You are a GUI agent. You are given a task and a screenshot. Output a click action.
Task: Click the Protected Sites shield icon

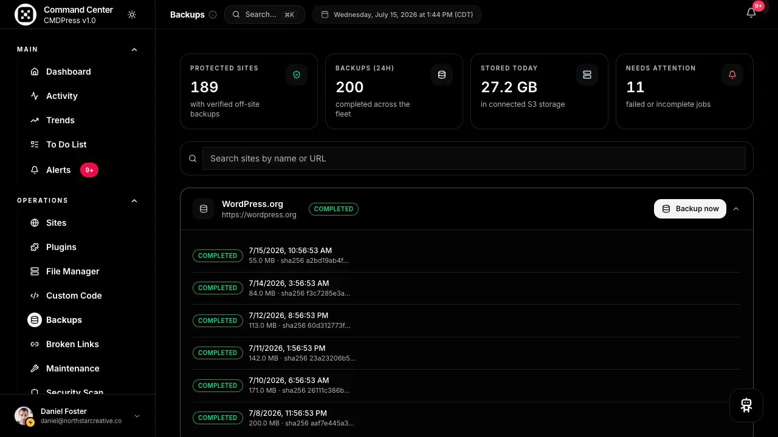click(297, 75)
